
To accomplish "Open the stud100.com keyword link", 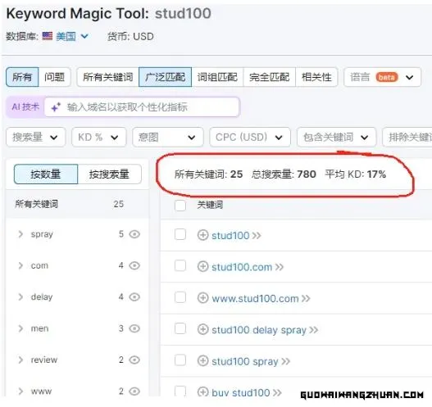I will [242, 267].
